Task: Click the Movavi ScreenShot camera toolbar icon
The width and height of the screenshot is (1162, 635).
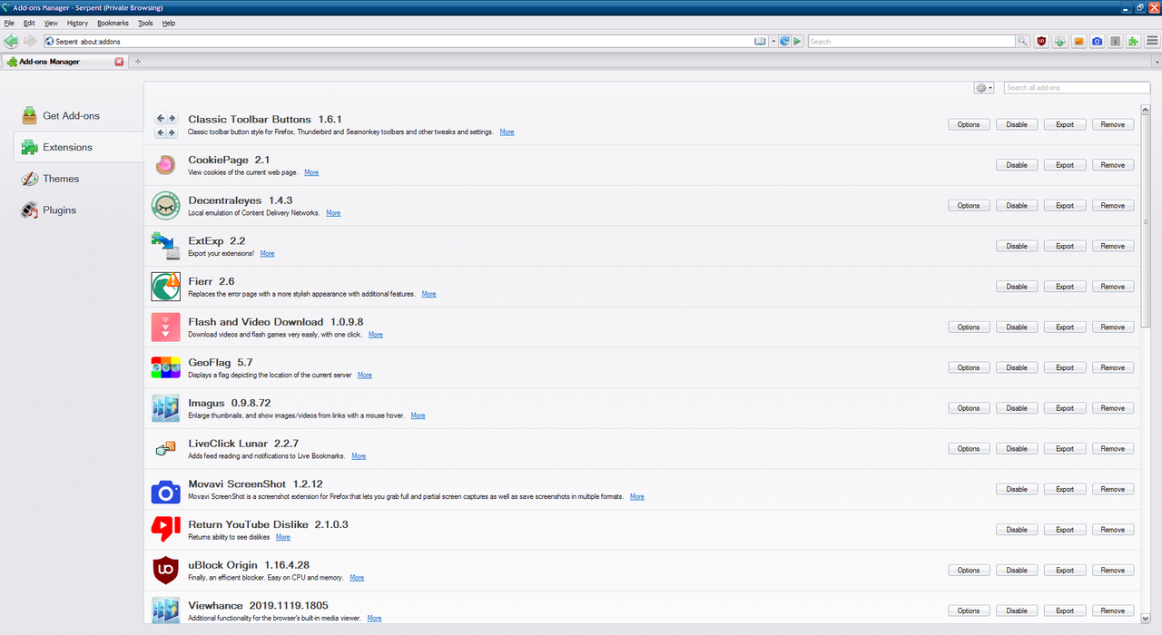Action: pos(1097,42)
